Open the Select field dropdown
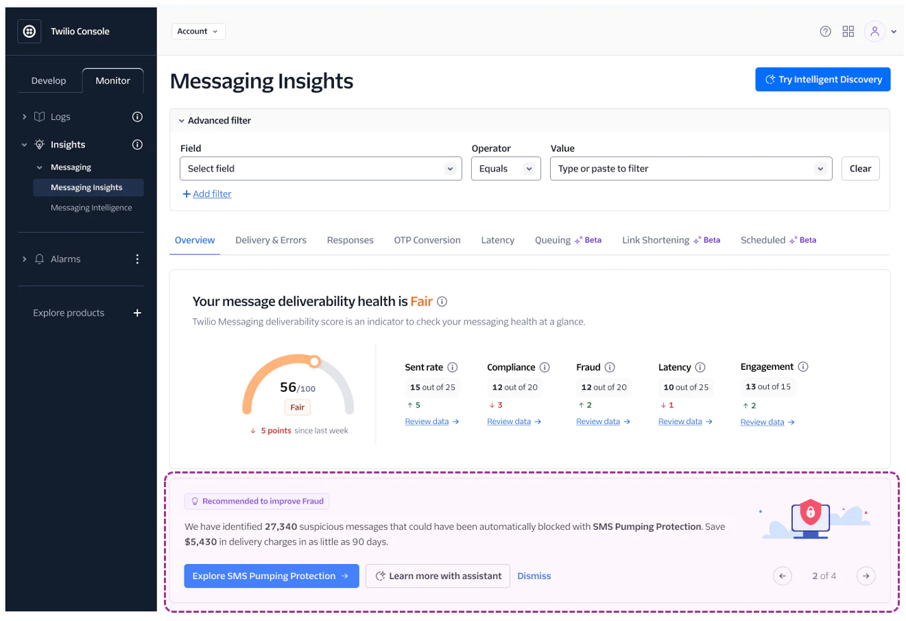Viewport: 906px width, 621px height. [x=320, y=169]
